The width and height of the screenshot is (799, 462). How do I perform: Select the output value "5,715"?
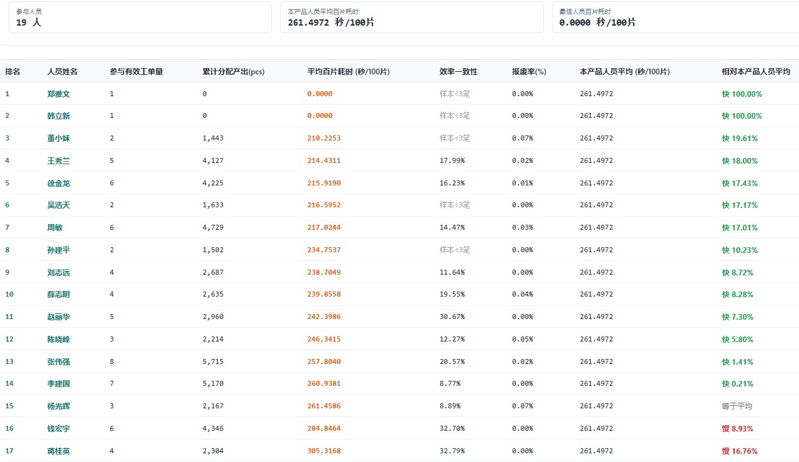(x=213, y=362)
